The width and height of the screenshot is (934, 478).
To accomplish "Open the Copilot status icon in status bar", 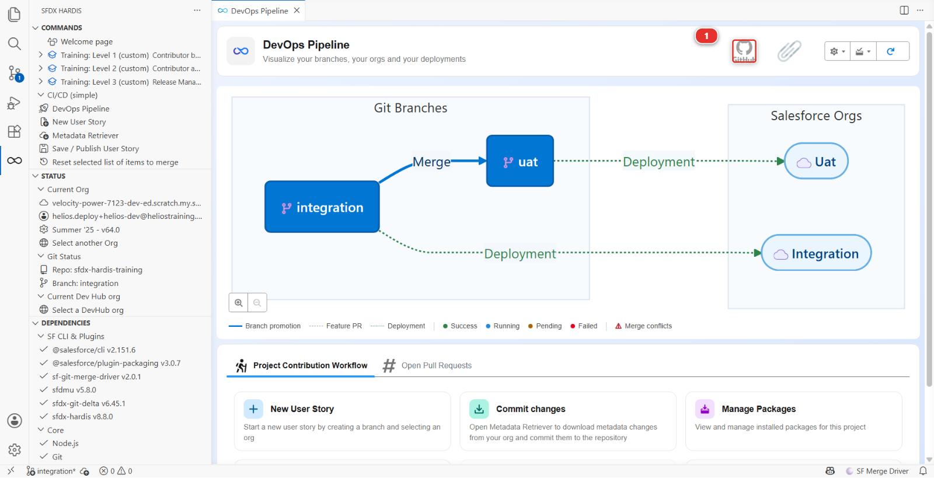I will (x=830, y=471).
